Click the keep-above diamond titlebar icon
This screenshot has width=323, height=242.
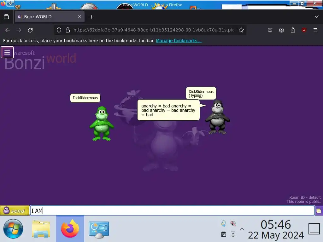pyautogui.click(x=10, y=3)
